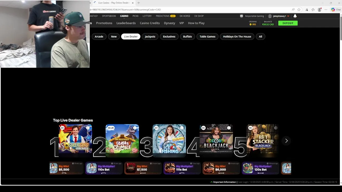The image size is (342, 192).
Task: Open the browser media control icon
Action: pos(307,10)
